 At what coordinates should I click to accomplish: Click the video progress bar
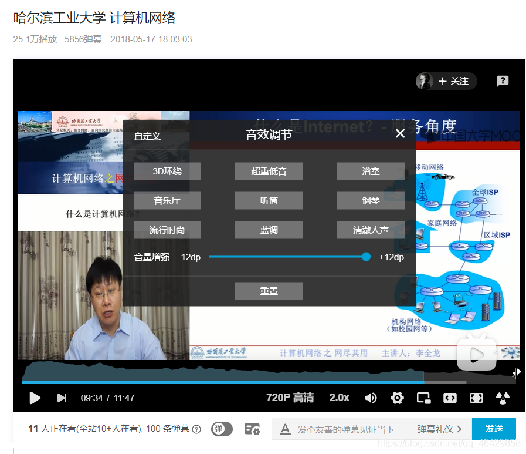tap(269, 382)
